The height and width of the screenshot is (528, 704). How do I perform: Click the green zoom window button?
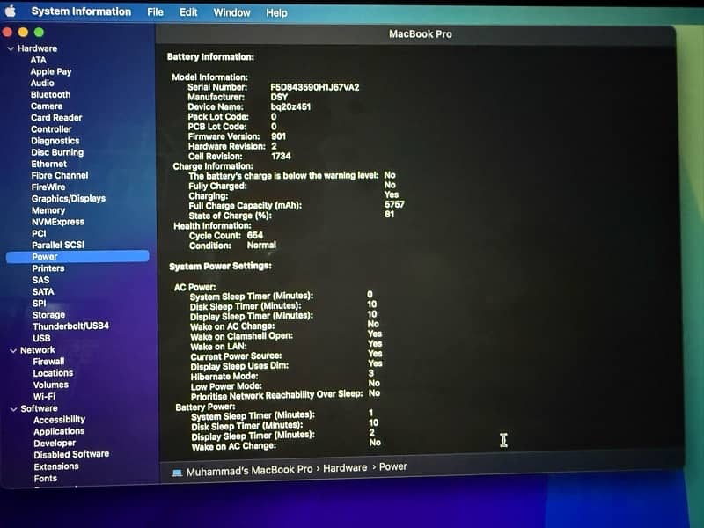[39, 32]
